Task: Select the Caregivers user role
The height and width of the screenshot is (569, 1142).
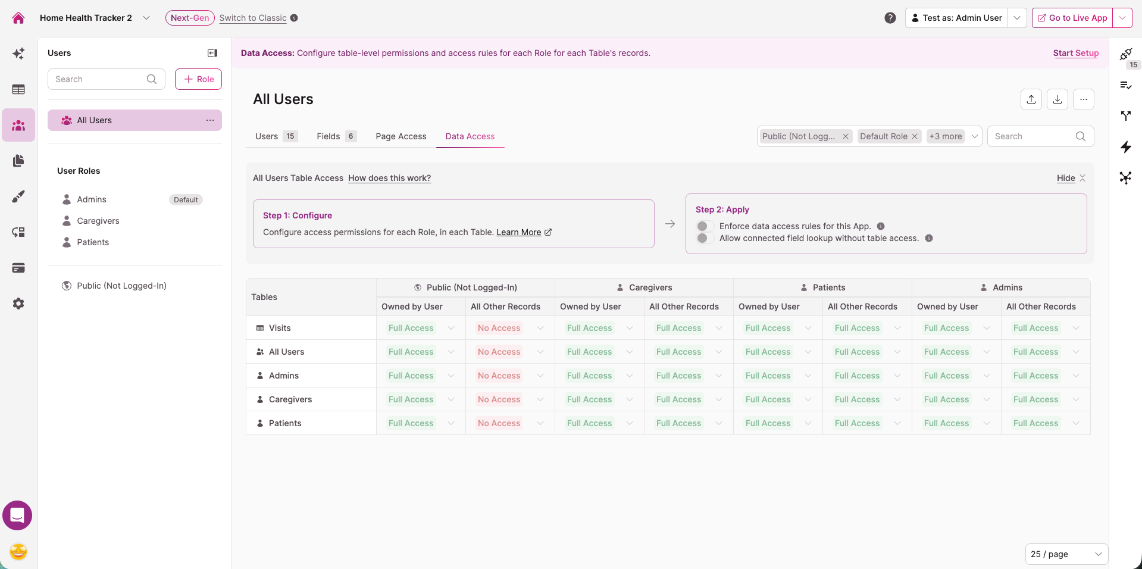Action: [98, 221]
